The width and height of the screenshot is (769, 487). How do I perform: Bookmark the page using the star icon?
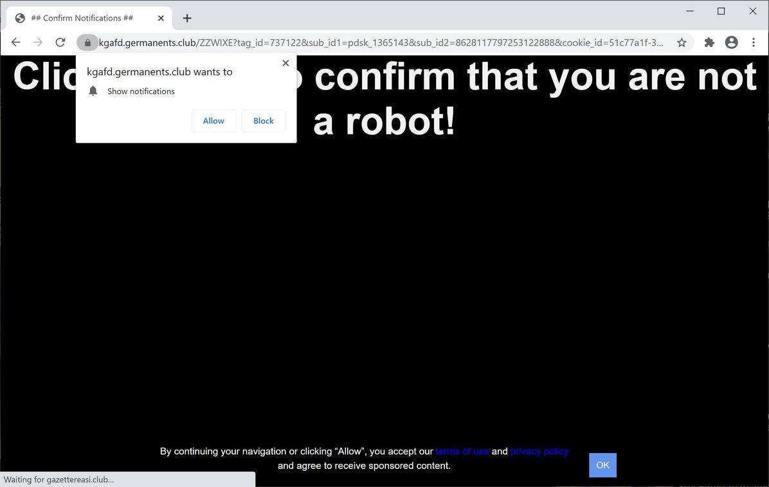pos(681,42)
